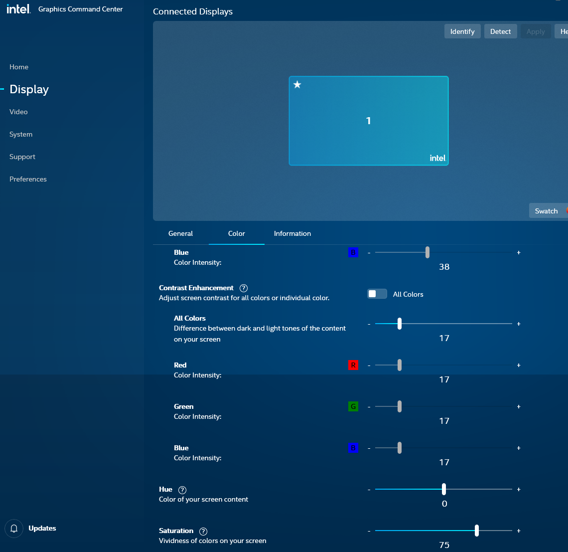Click the primary display star icon
The image size is (568, 552).
click(297, 85)
